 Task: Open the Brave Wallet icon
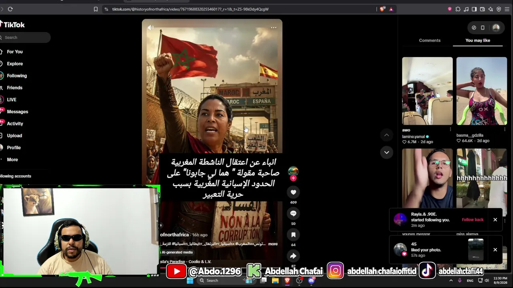pyautogui.click(x=483, y=9)
